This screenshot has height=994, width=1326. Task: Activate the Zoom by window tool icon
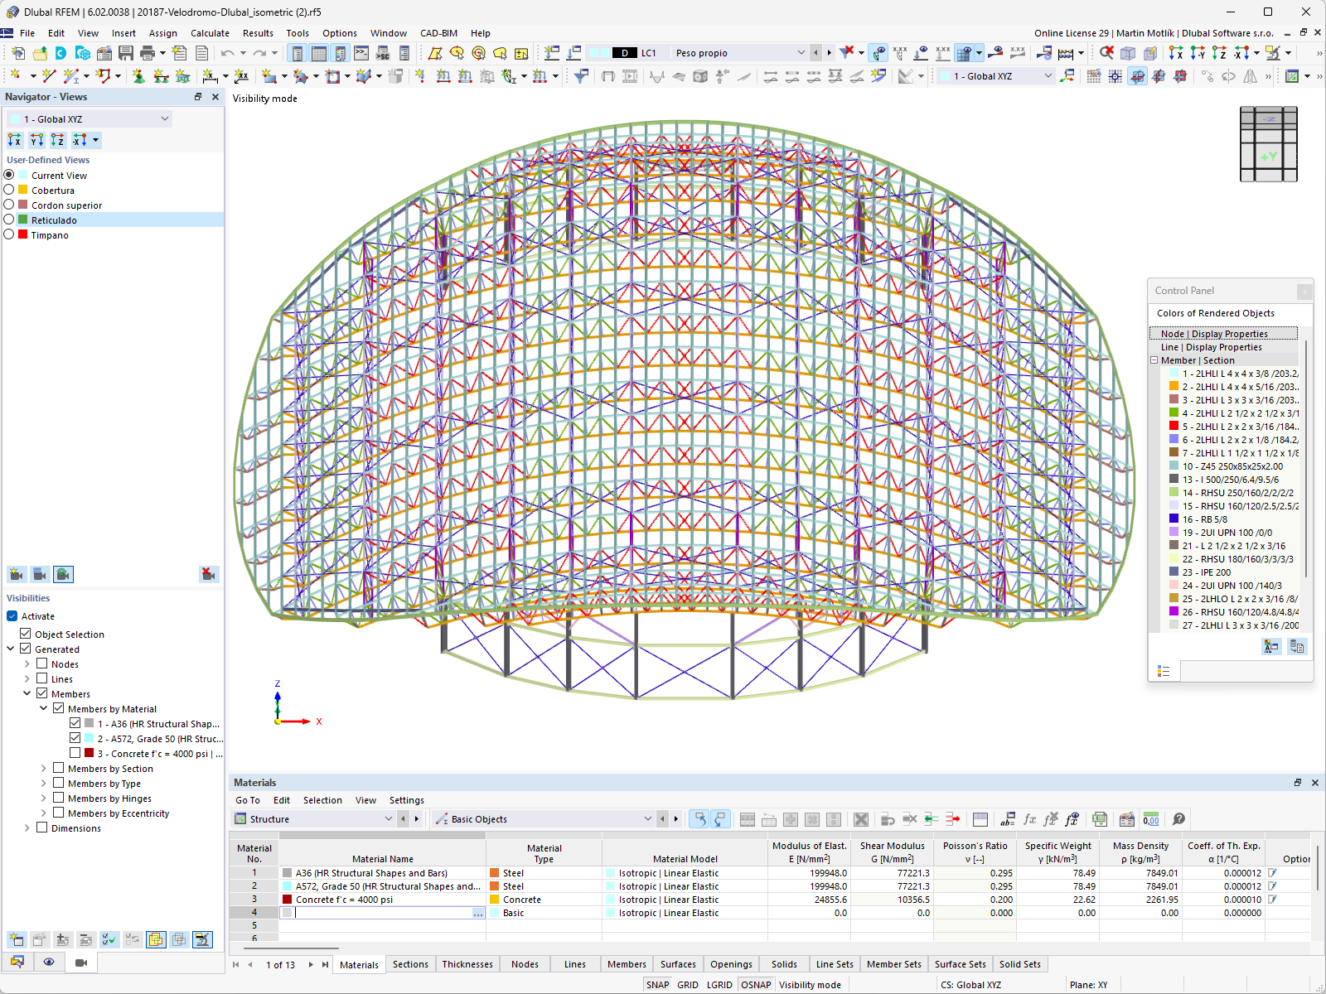pyautogui.click(x=1108, y=52)
